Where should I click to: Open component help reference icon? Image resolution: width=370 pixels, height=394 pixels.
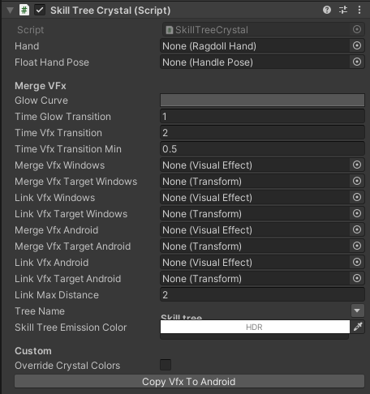tap(327, 10)
